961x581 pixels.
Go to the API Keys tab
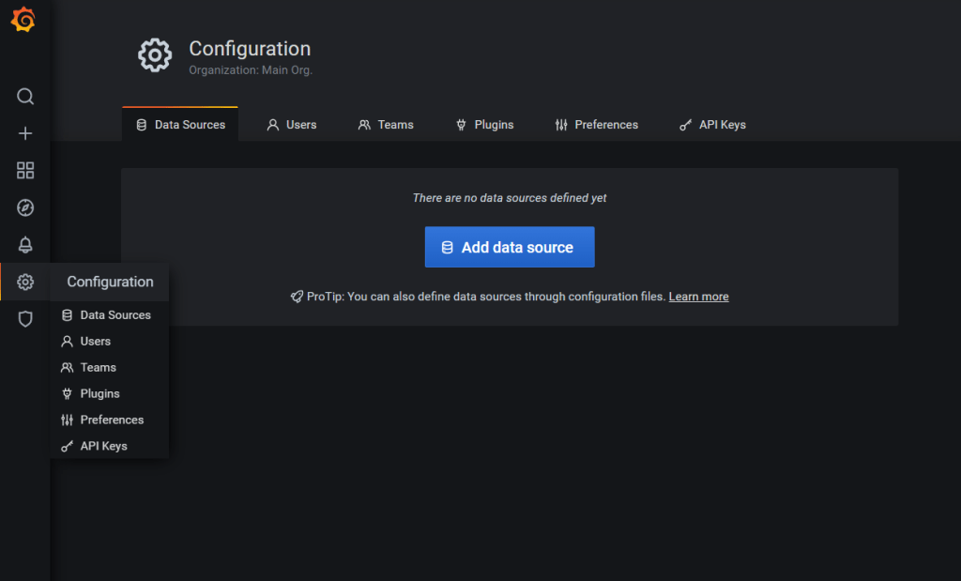tap(712, 125)
